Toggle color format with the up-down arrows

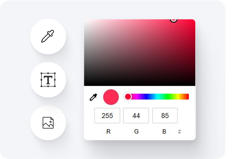point(179,131)
